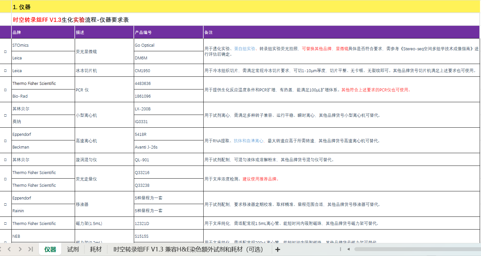This screenshot has width=481, height=256.
Task: Select the remark cell starting 用于冷冻组织切片
Action: coord(341,71)
